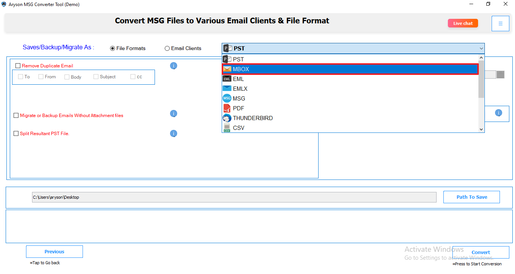
Task: Tick the To duplicate-filter checkbox
Action: (x=20, y=77)
